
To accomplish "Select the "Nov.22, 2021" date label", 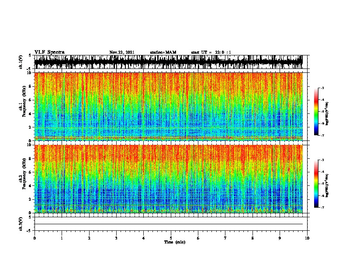I will 122,52.
